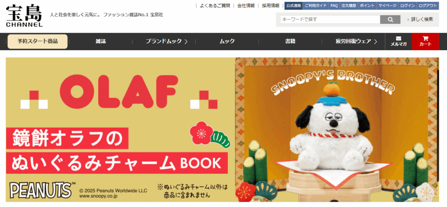Image resolution: width=447 pixels, height=207 pixels.
Task: Open the よくあるご質問 link
Action: [x=215, y=6]
